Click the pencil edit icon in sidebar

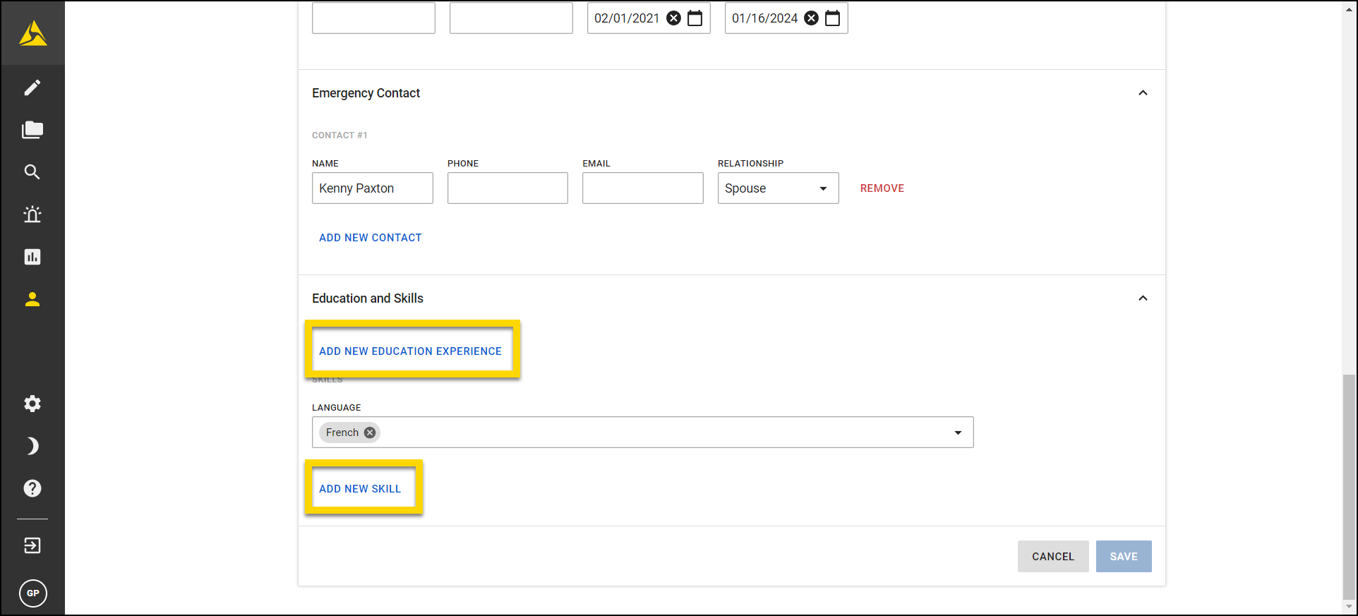[32, 87]
